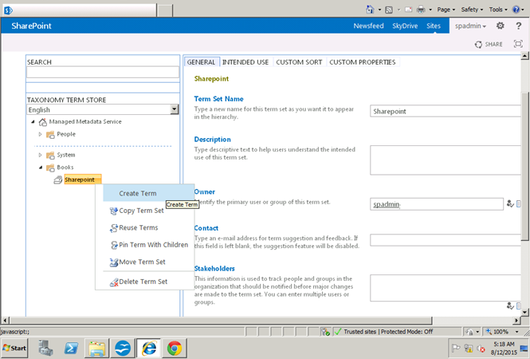The width and height of the screenshot is (530, 359).
Task: Click the IE Home toolbar icon
Action: click(x=370, y=10)
